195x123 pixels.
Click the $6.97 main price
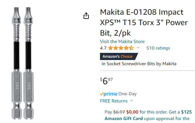pyautogui.click(x=106, y=81)
